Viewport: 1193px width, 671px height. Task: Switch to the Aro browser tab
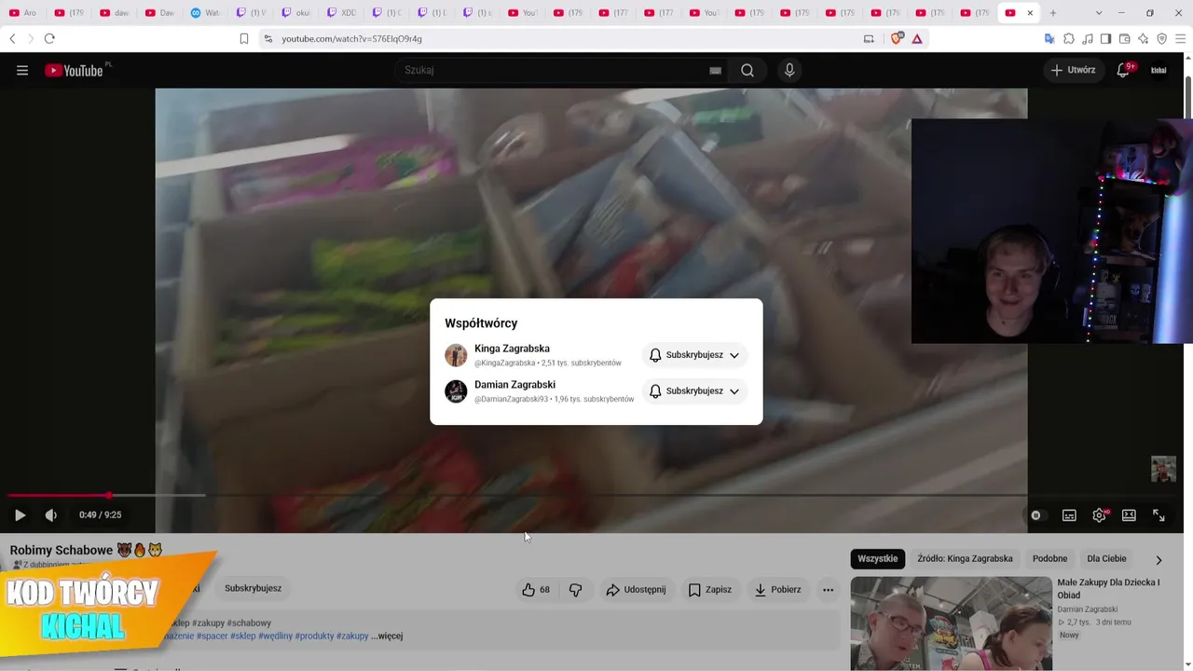click(x=21, y=13)
